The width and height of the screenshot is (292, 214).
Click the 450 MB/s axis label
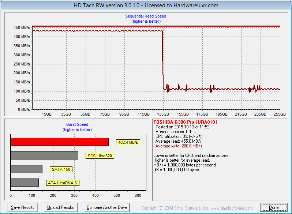point(22,27)
